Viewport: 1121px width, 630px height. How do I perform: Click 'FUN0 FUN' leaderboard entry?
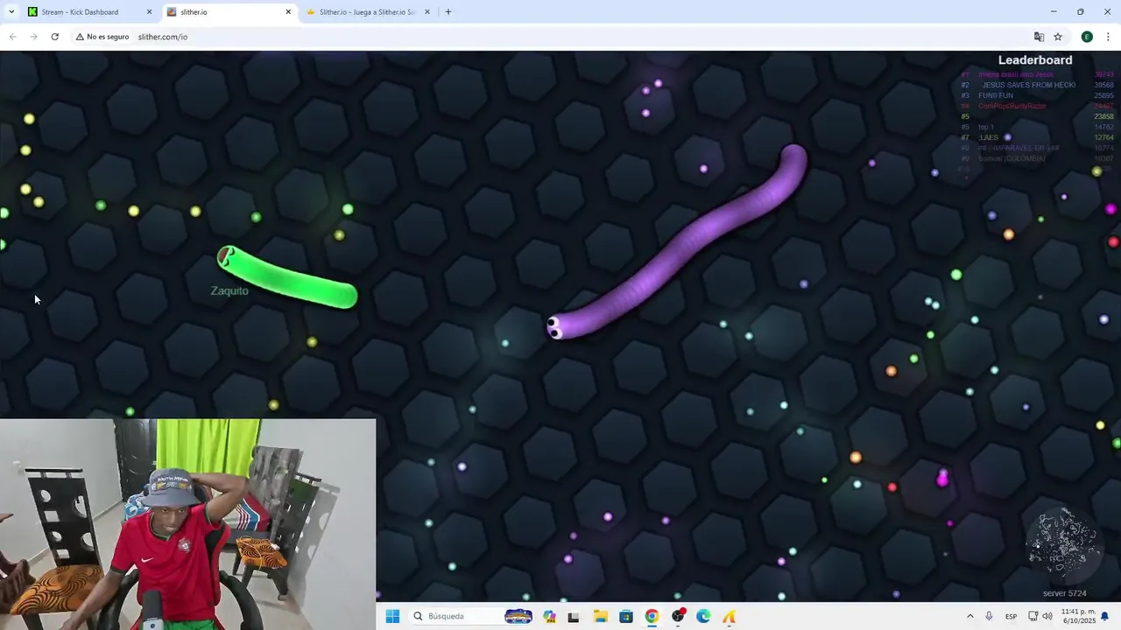coord(996,95)
